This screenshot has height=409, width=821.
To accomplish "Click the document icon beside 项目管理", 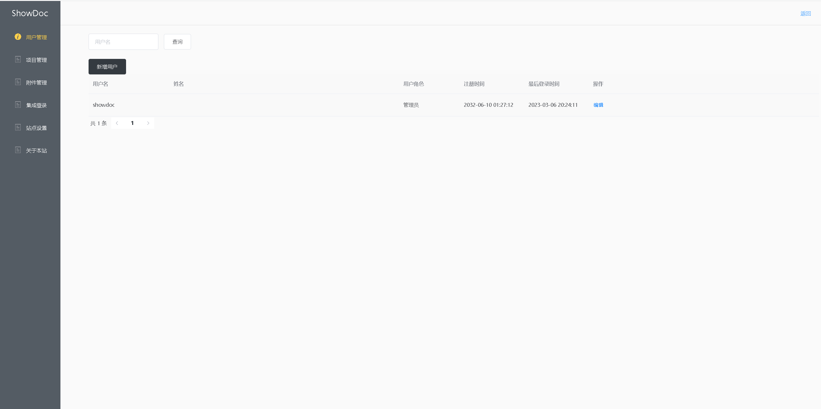I will point(18,60).
